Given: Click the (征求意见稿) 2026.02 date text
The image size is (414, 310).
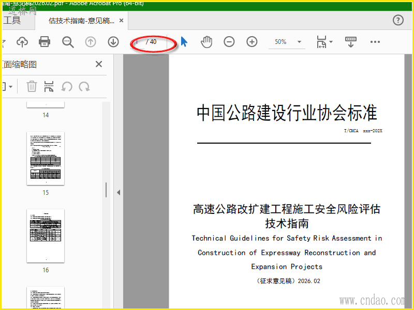Looking at the screenshot, I should coord(288,281).
